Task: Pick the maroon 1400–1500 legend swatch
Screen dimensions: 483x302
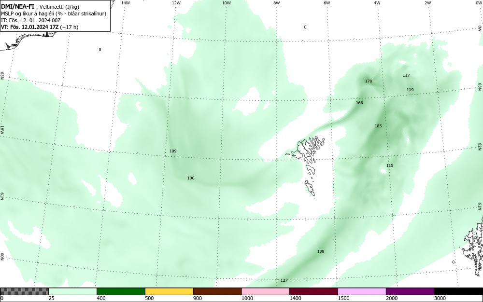Action: click(313, 291)
